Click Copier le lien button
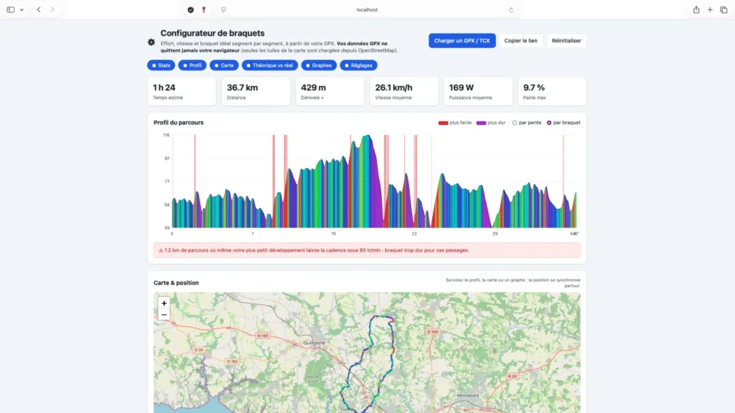The height and width of the screenshot is (413, 735). (520, 41)
